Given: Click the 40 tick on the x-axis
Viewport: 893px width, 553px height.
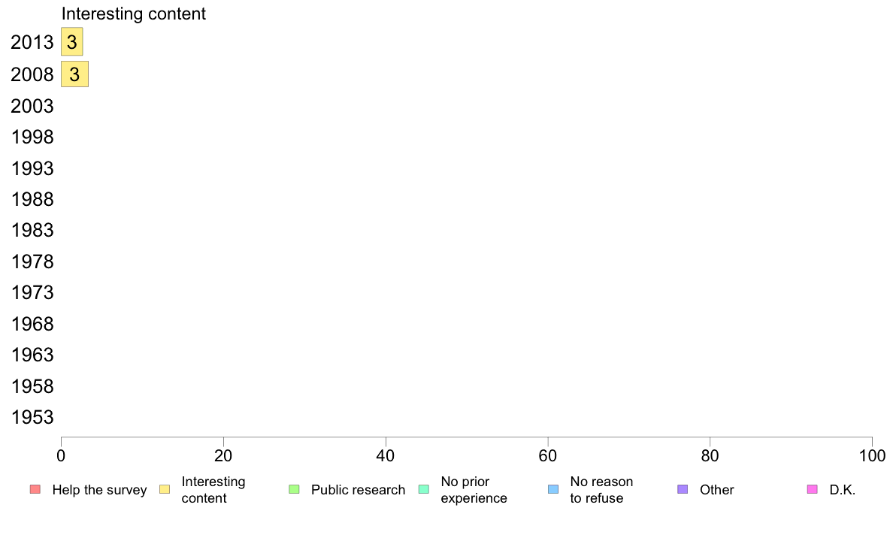Looking at the screenshot, I should (x=386, y=455).
